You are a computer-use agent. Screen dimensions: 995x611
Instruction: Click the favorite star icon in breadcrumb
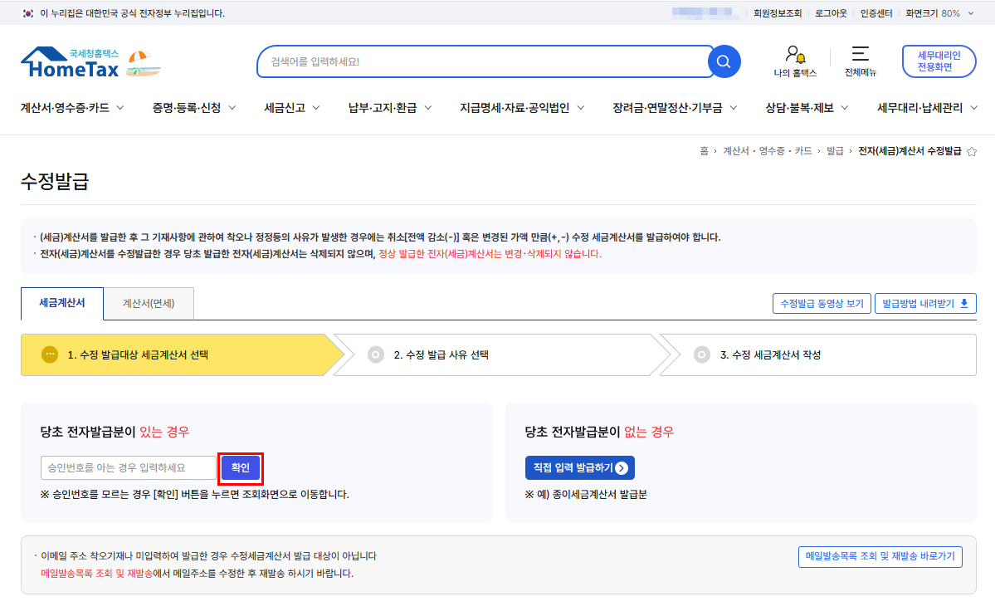coord(972,151)
